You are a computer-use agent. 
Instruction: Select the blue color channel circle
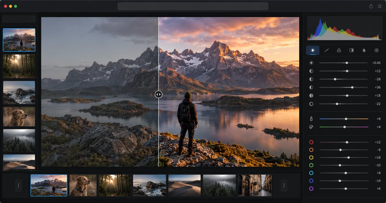pos(311,181)
